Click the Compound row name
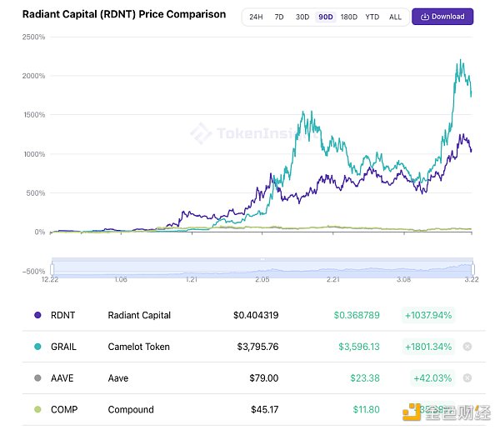The height and width of the screenshot is (430, 500). pos(131,410)
